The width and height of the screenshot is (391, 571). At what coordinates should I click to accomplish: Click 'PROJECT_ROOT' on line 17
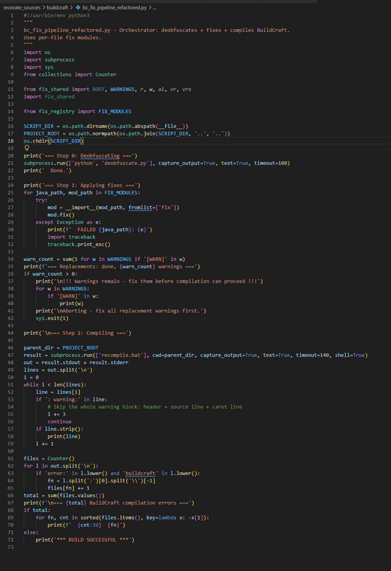point(42,134)
